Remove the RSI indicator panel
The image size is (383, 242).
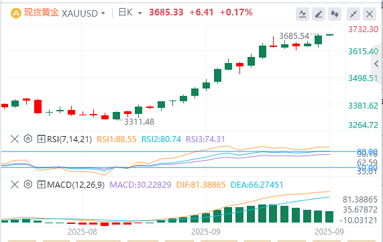coord(15,139)
